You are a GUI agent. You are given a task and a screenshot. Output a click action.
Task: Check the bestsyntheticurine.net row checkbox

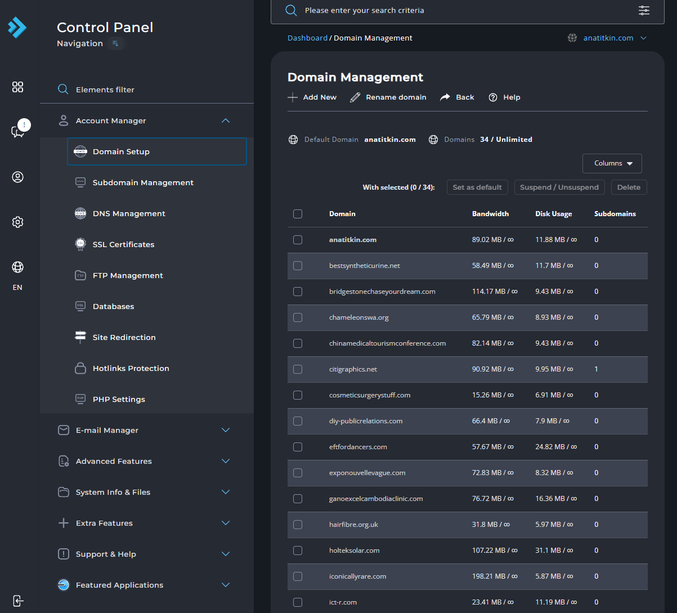pos(298,266)
